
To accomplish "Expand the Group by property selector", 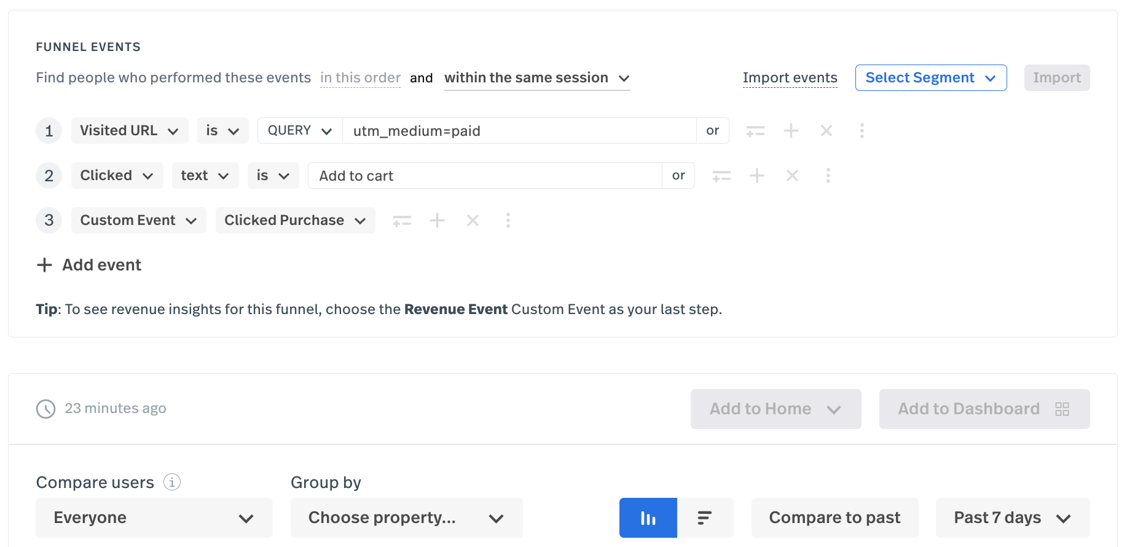I will click(x=406, y=518).
